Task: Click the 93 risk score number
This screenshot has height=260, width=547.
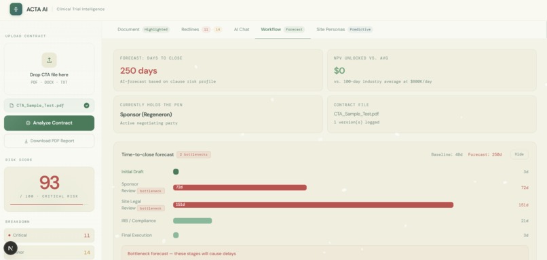Action: click(x=49, y=182)
